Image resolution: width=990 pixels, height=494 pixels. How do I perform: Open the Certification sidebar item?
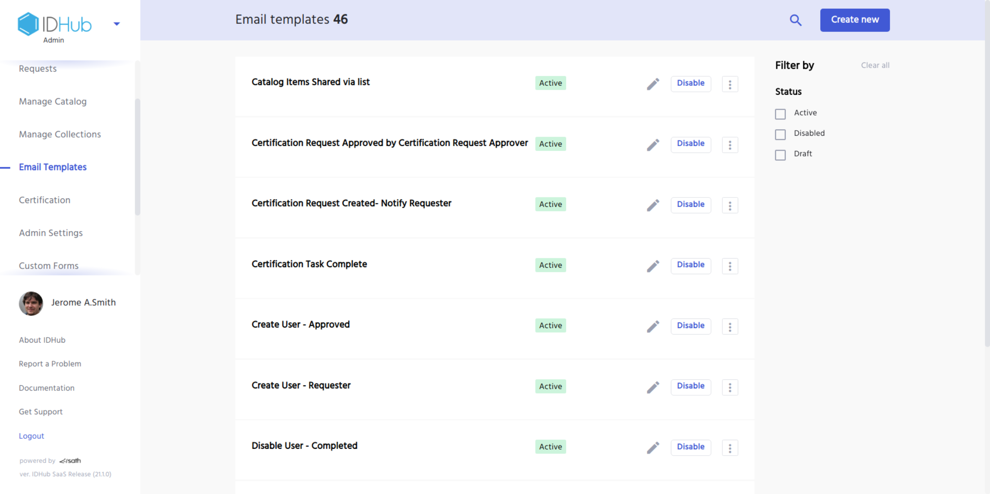click(x=44, y=200)
